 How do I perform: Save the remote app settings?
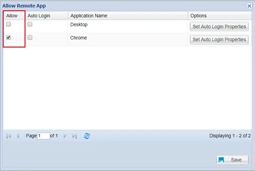232,160
